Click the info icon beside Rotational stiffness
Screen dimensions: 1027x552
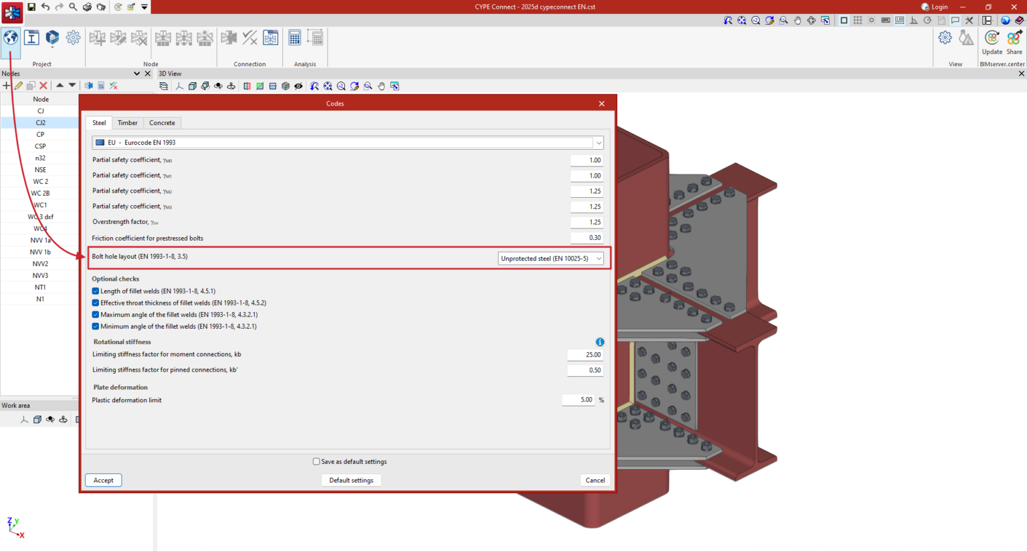coord(600,341)
